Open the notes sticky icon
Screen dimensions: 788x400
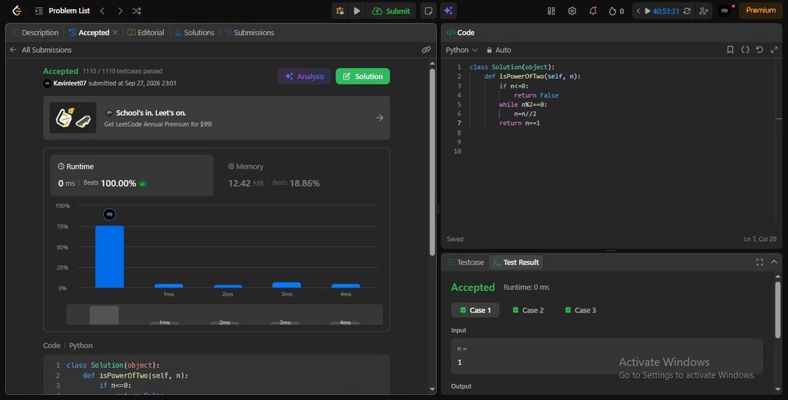[428, 11]
